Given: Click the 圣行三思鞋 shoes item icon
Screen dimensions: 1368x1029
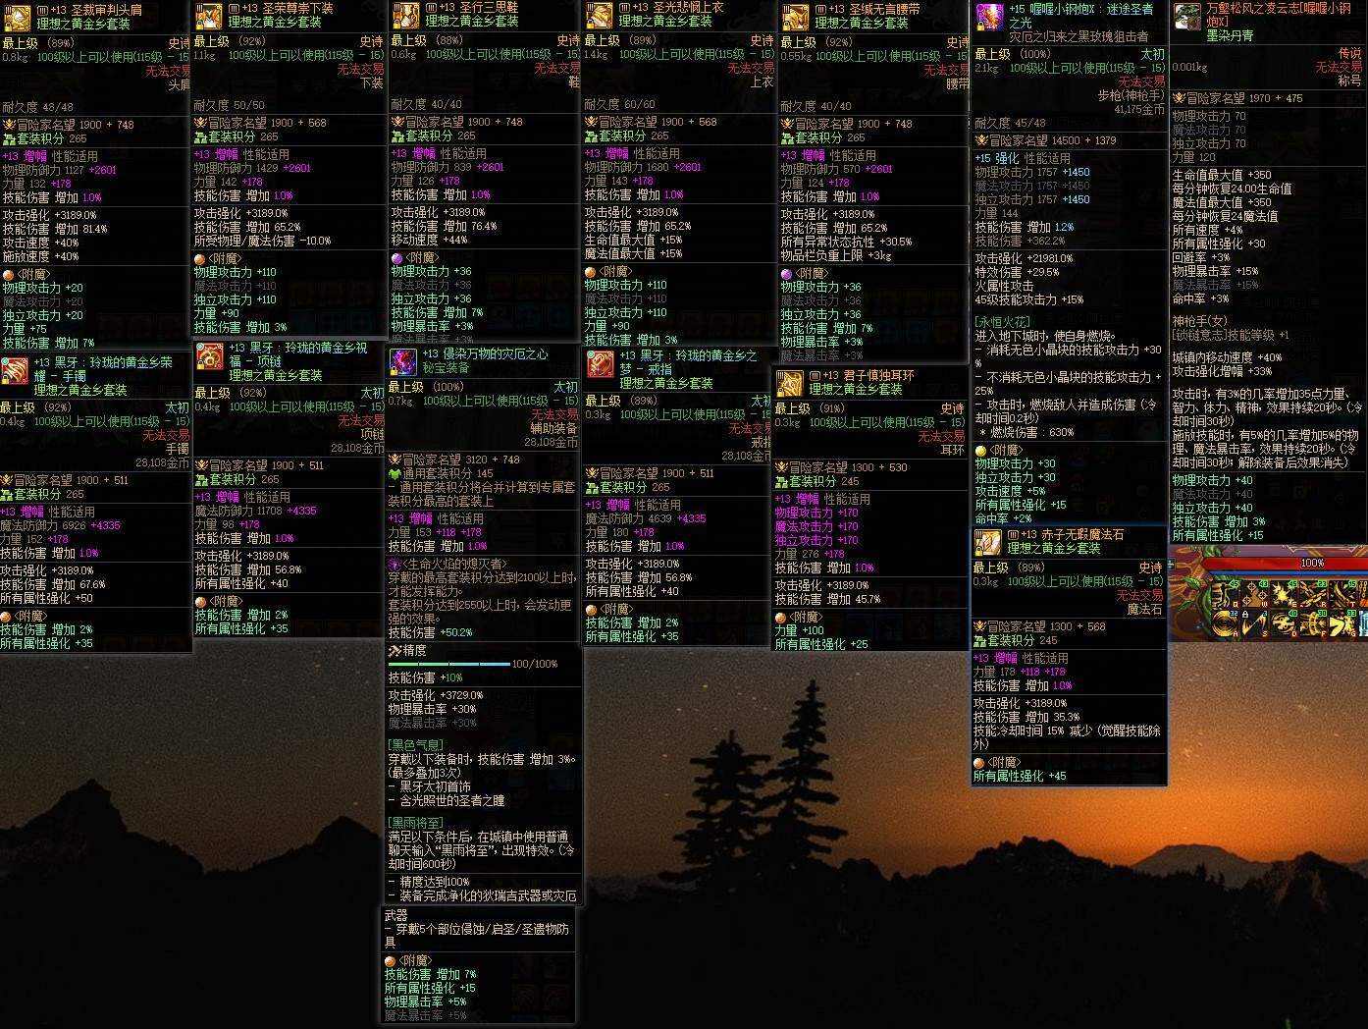Looking at the screenshot, I should [405, 15].
